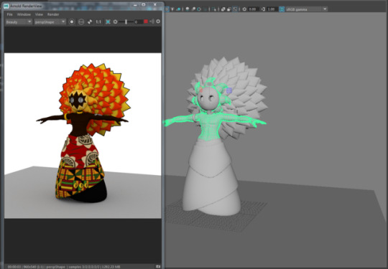Open the Beauty AOV dropdown
The width and height of the screenshot is (388, 269).
[x=19, y=22]
